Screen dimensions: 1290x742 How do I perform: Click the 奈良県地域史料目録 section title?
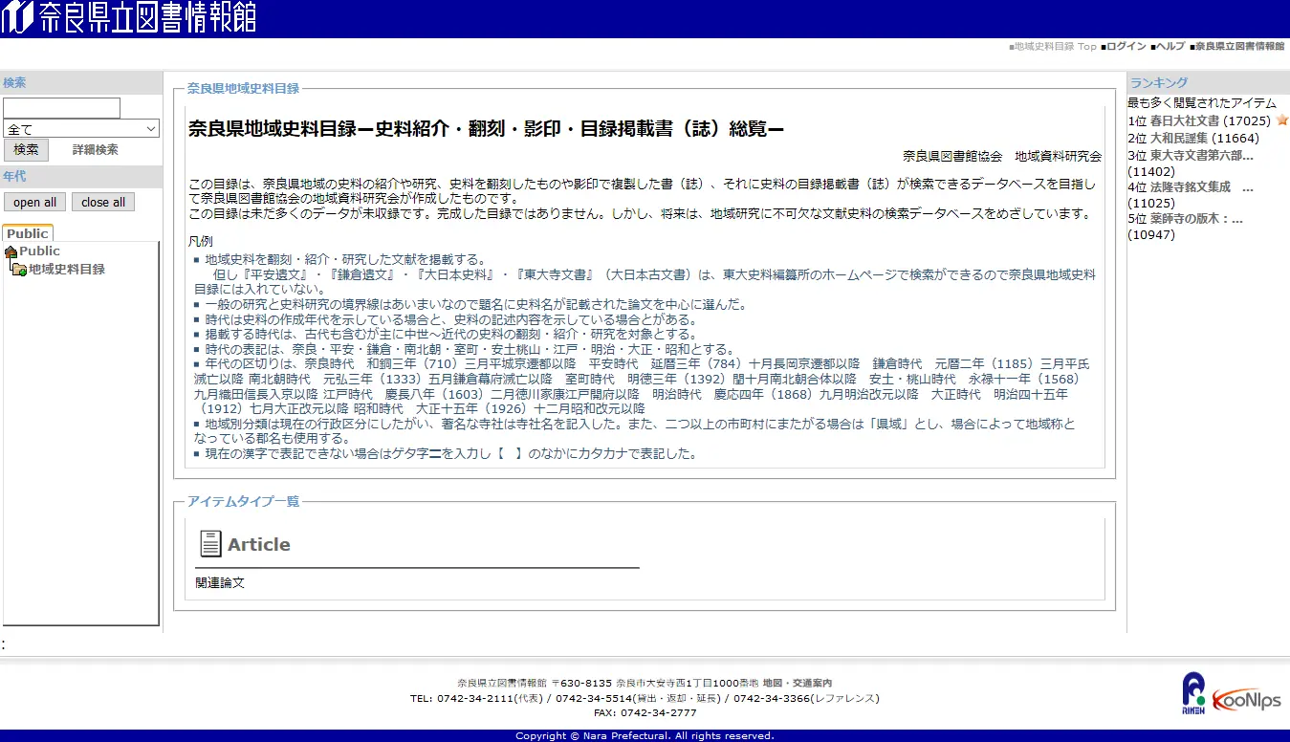[243, 88]
